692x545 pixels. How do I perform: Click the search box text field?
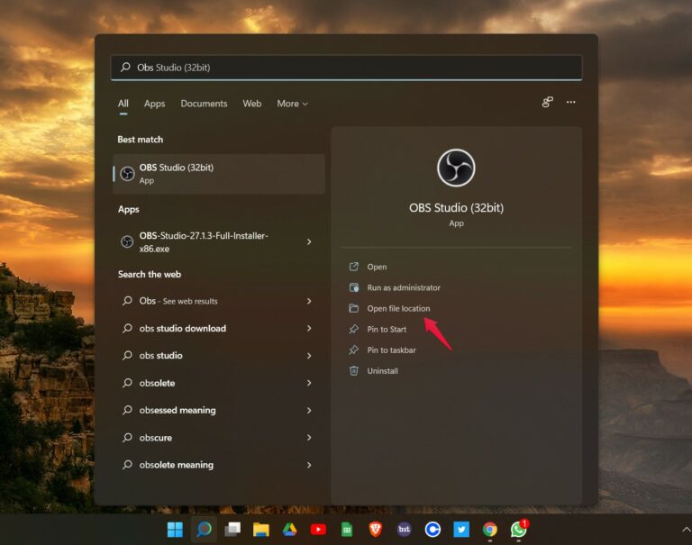[x=346, y=67]
